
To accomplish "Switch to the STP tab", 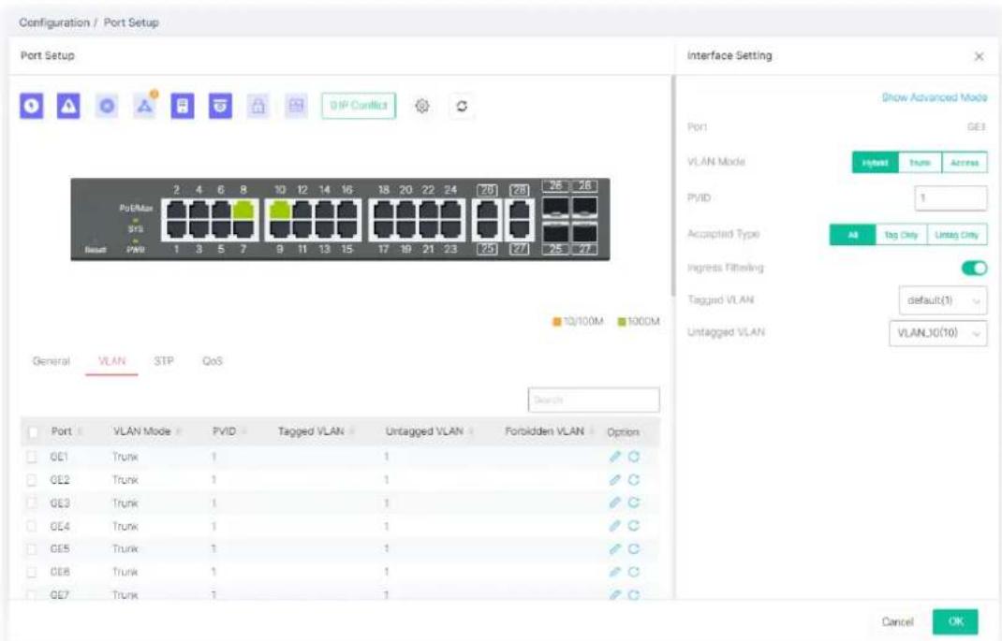I will (164, 361).
